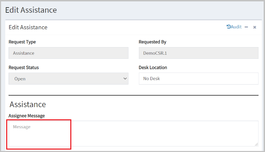Click the horizontal divider above Assistance section
Image resolution: width=265 pixels, height=152 pixels.
click(x=133, y=95)
